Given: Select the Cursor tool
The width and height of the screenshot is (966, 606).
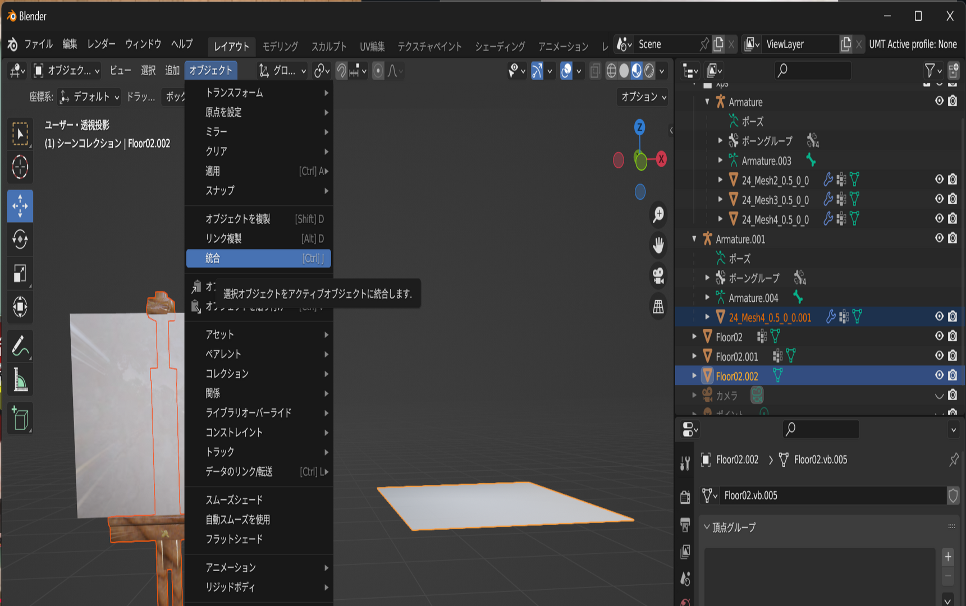Looking at the screenshot, I should tap(20, 167).
